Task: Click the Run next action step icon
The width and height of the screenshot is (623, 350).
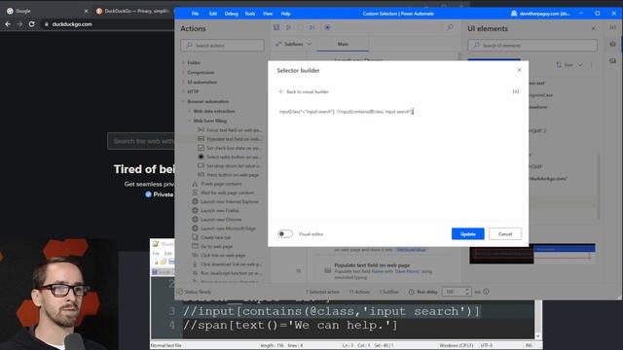Action: click(x=312, y=27)
